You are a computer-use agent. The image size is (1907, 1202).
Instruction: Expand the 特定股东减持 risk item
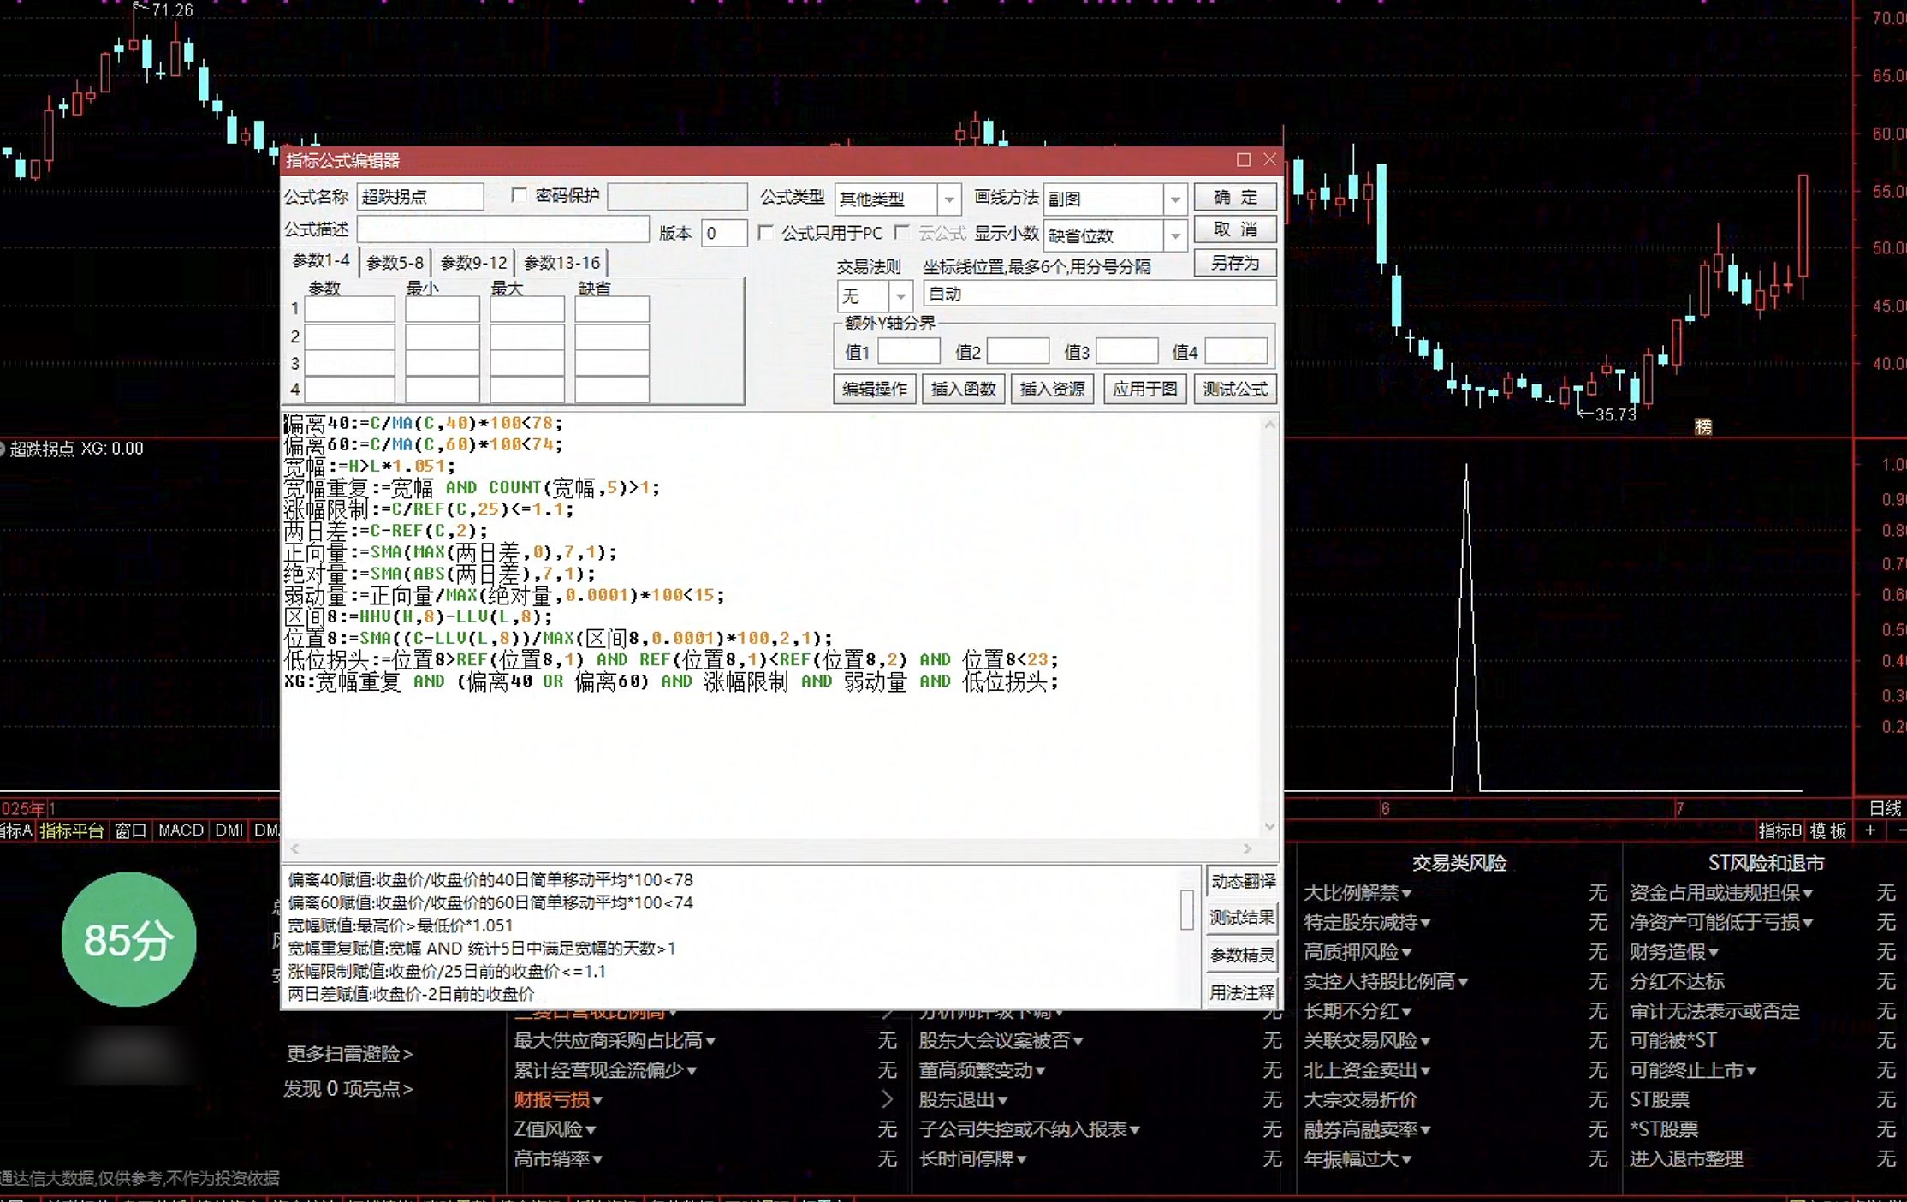tap(1367, 923)
